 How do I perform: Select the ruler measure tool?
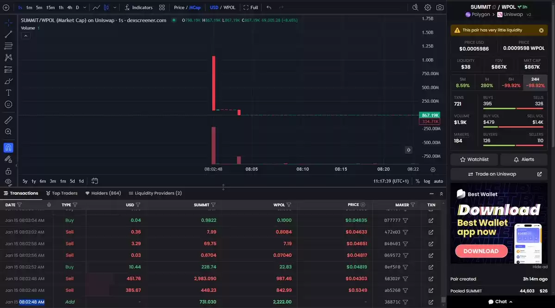coord(8,120)
